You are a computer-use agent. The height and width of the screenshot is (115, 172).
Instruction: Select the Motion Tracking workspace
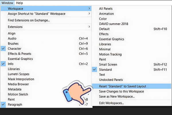[x=132, y=54]
